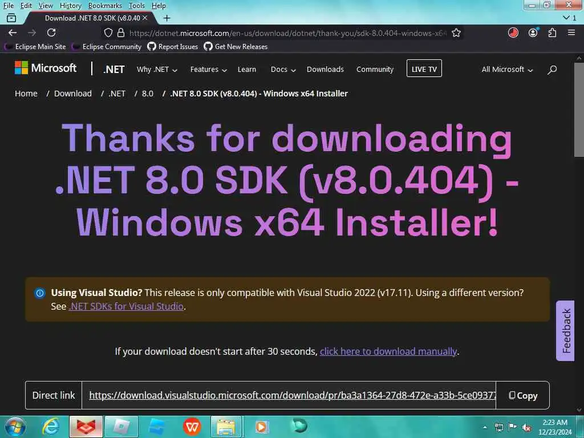The width and height of the screenshot is (584, 438).
Task: Open the teal swirl taskbar application
Action: pyautogui.click(x=299, y=425)
